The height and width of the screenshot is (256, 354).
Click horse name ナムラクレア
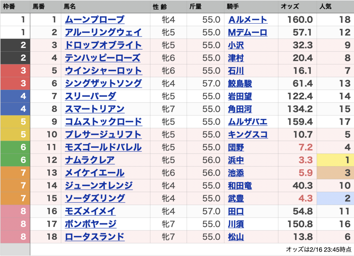click(90, 160)
